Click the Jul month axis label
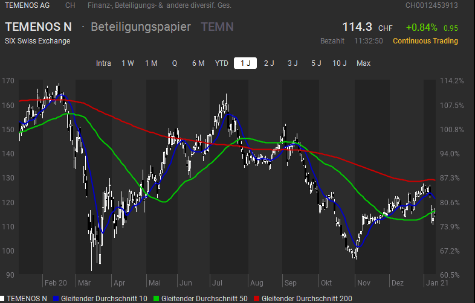The image size is (475, 303). pos(217,283)
